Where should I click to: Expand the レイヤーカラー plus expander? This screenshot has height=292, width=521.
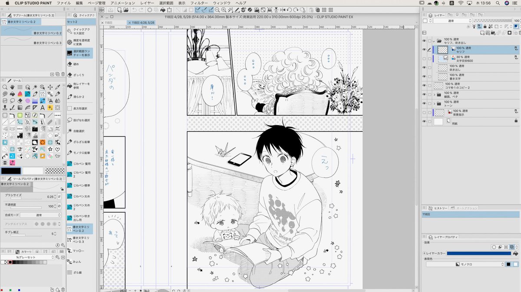coord(424,253)
